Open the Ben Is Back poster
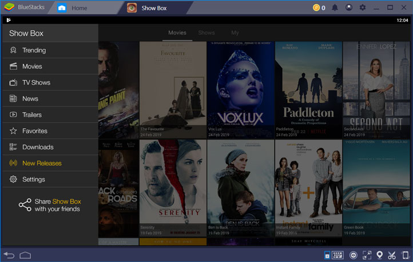This screenshot has height=262, width=413. 240,188
